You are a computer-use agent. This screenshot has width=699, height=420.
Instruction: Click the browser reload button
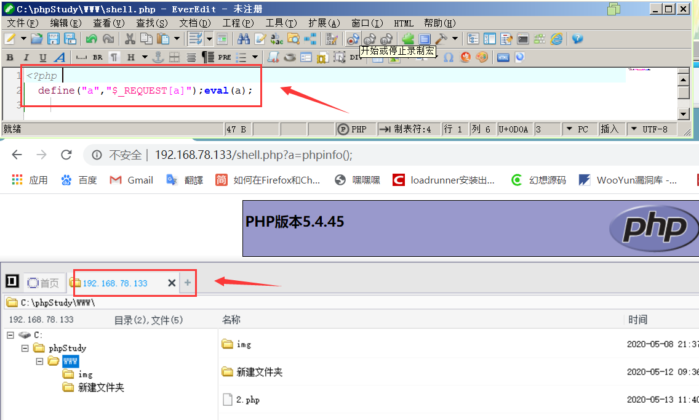click(66, 155)
